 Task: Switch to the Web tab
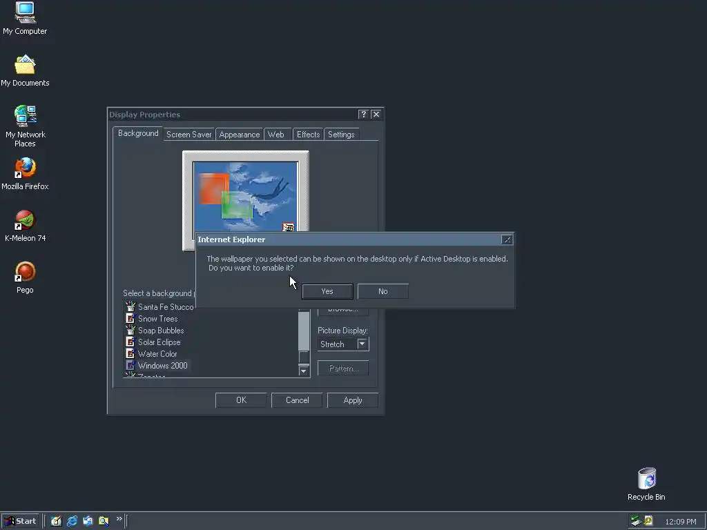276,135
